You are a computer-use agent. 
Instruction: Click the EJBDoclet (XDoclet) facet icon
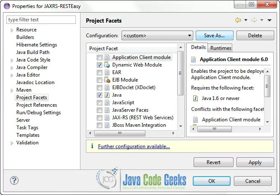107,87
